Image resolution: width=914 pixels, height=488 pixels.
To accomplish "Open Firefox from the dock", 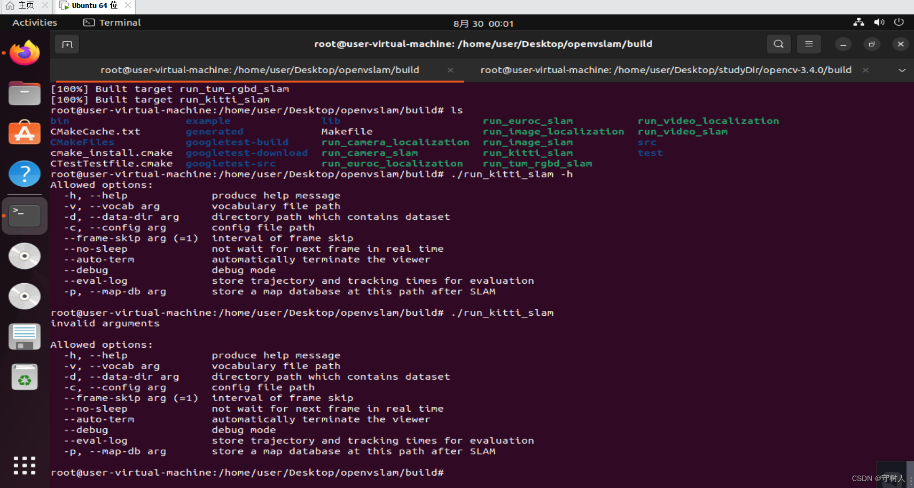I will (x=25, y=53).
